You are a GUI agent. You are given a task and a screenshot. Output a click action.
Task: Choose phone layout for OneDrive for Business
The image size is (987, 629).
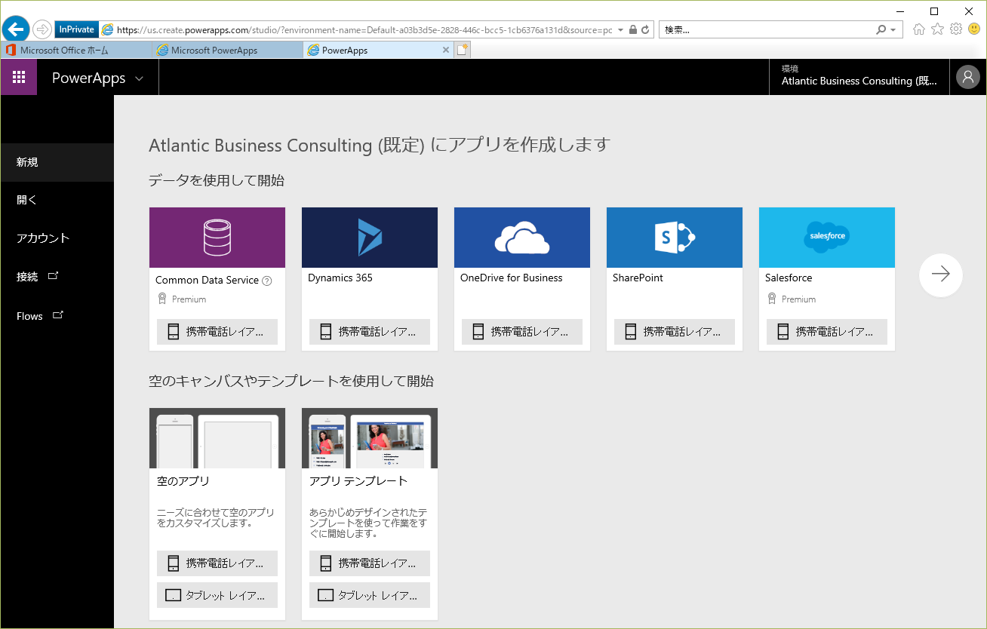[522, 332]
